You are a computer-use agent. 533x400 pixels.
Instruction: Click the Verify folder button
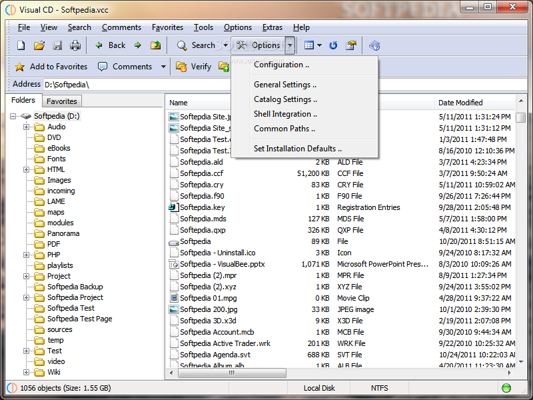coord(194,67)
